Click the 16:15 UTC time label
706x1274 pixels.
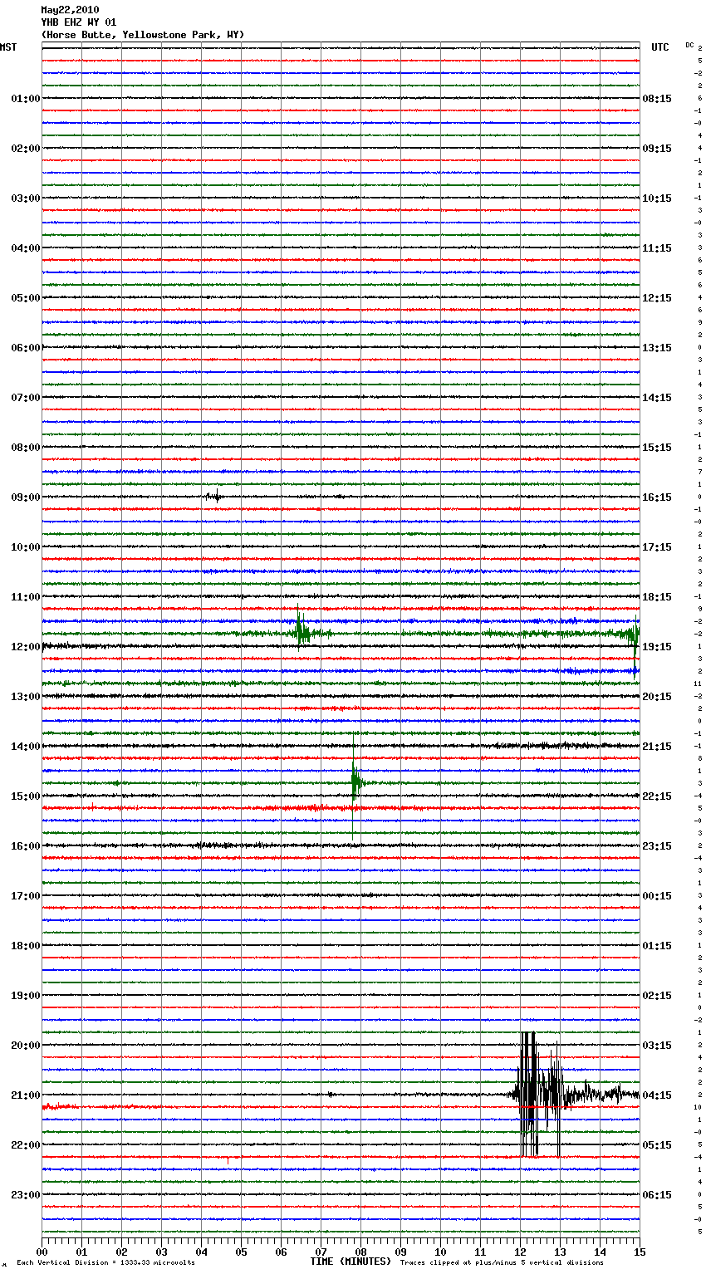[x=657, y=497]
